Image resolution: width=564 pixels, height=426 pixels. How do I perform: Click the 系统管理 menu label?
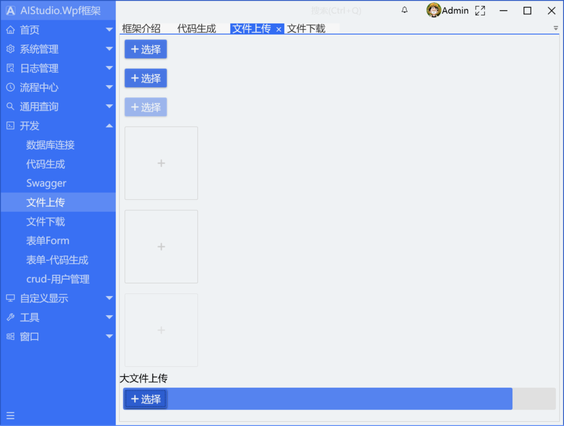pos(39,49)
